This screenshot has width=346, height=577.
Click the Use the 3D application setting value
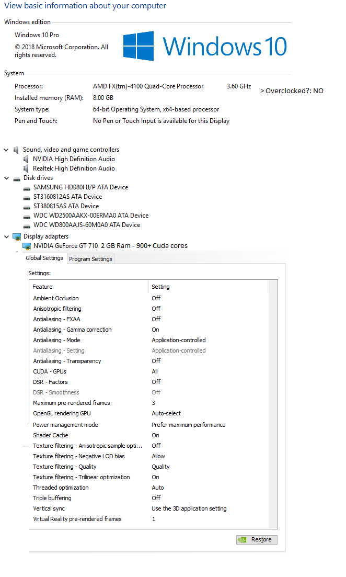click(x=189, y=508)
